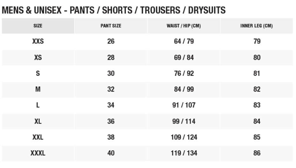
Task: Click the S size label
Action: pos(38,74)
